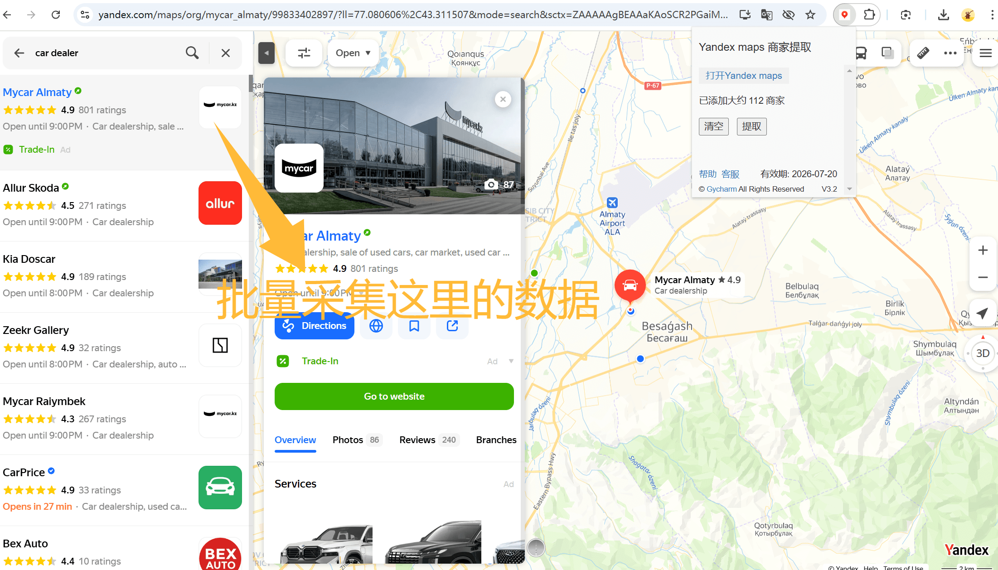
Task: Share the place with share icon
Action: pyautogui.click(x=452, y=325)
